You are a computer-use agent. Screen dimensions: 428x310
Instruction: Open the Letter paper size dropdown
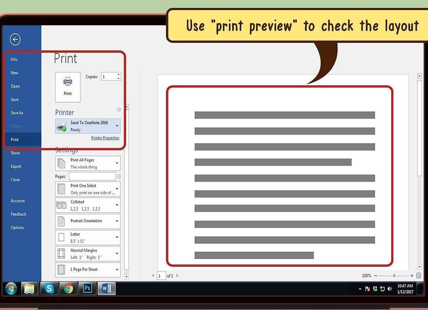click(88, 237)
